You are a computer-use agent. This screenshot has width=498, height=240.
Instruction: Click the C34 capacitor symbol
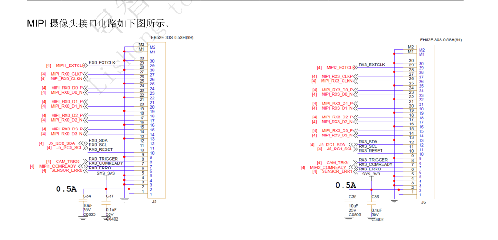(84, 201)
